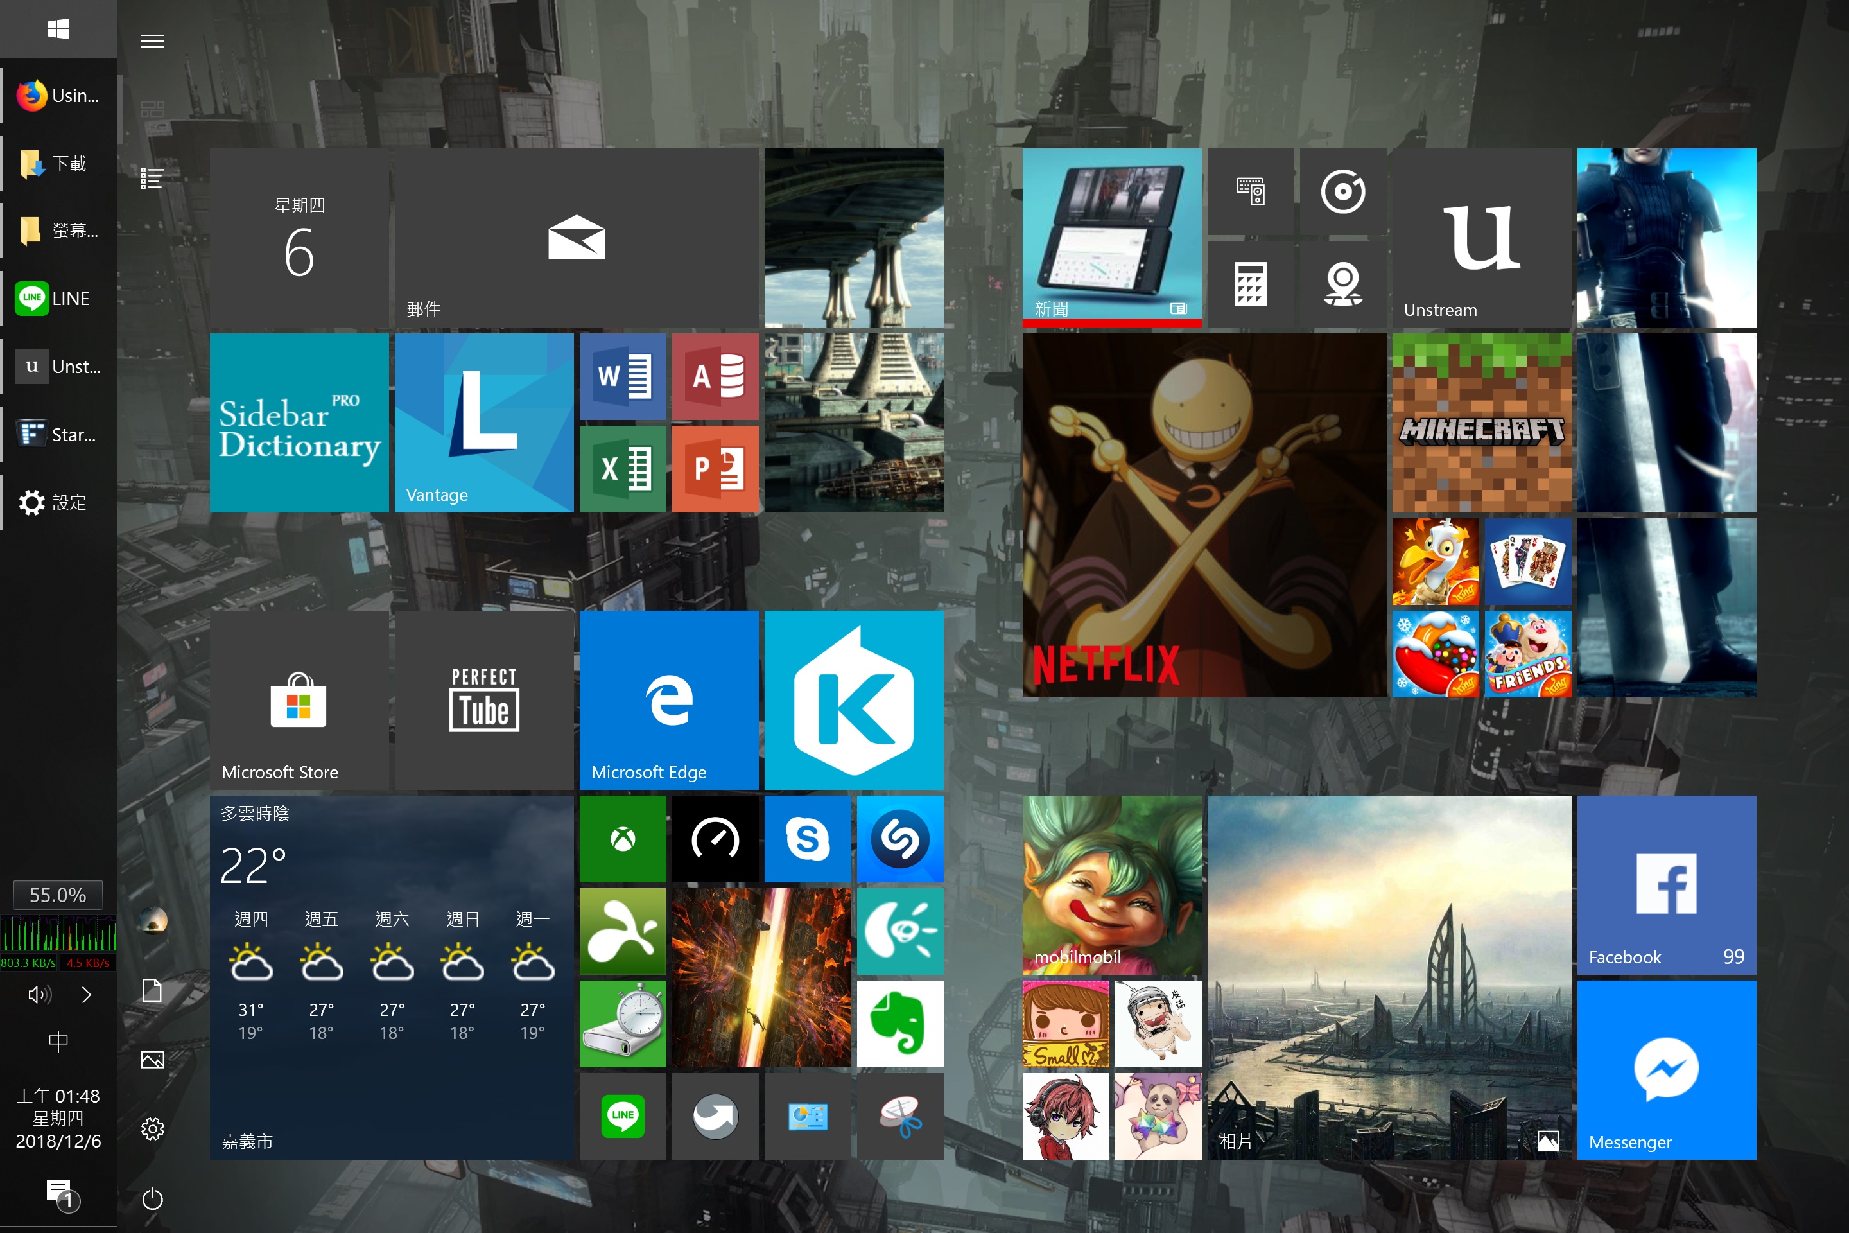The image size is (1849, 1233).
Task: Launch the KKBOX hexagon K tile
Action: (854, 700)
